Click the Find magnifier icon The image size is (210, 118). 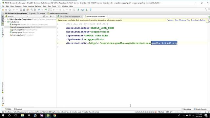[x=31, y=10]
